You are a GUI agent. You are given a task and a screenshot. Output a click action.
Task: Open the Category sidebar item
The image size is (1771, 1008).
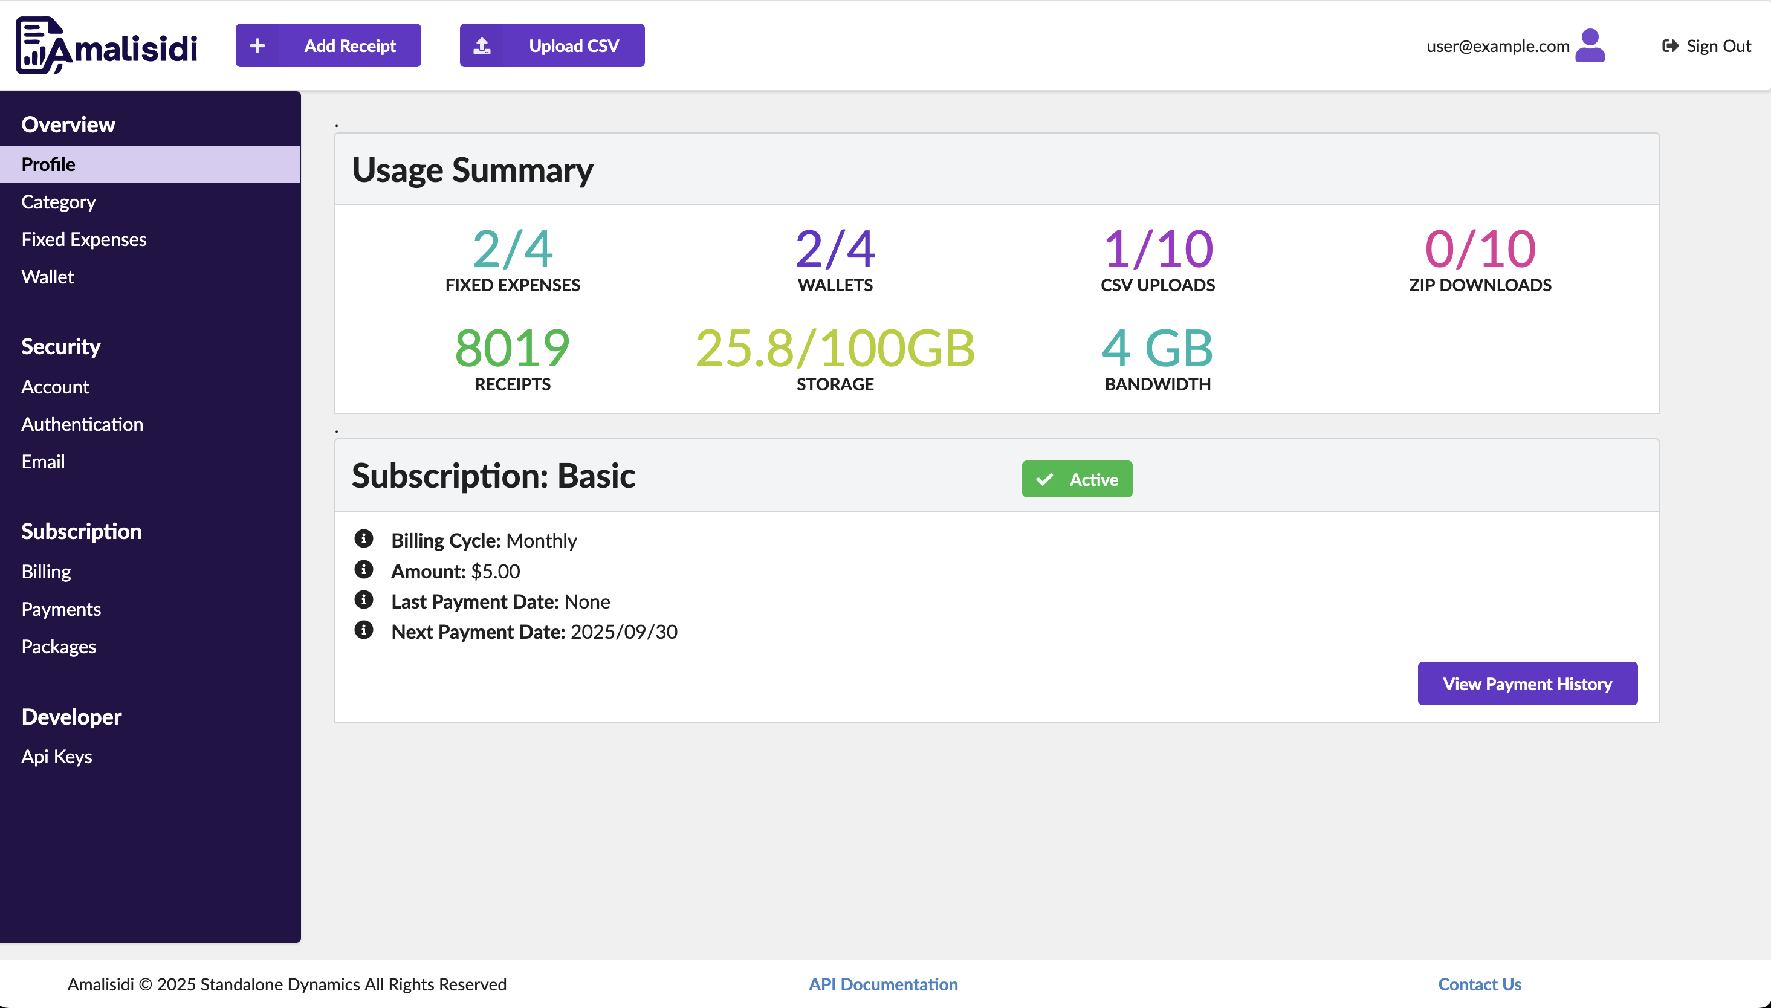pyautogui.click(x=58, y=202)
